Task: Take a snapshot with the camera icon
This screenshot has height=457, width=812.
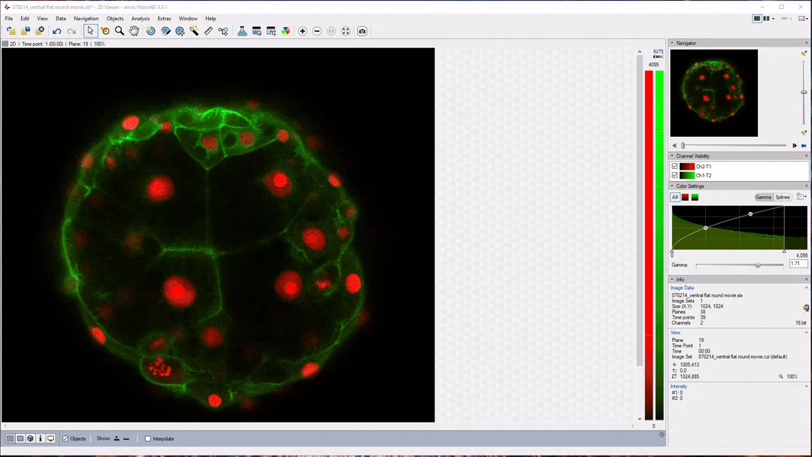Action: click(x=362, y=31)
